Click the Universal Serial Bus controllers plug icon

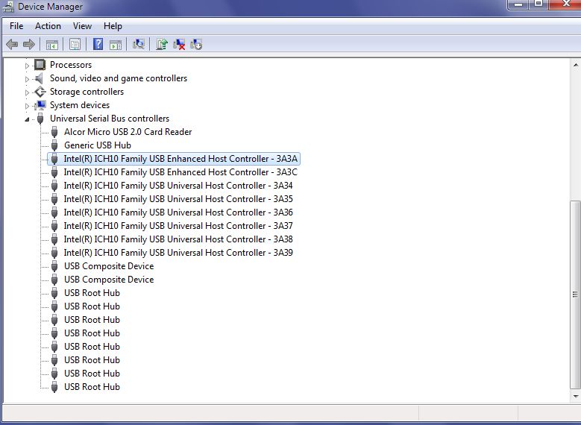coord(40,119)
